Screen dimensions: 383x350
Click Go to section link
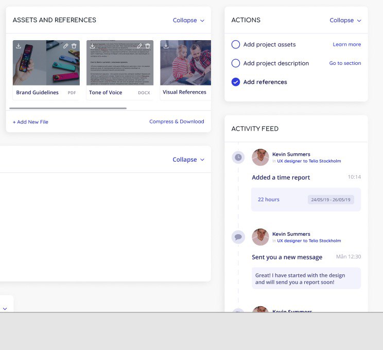(345, 63)
